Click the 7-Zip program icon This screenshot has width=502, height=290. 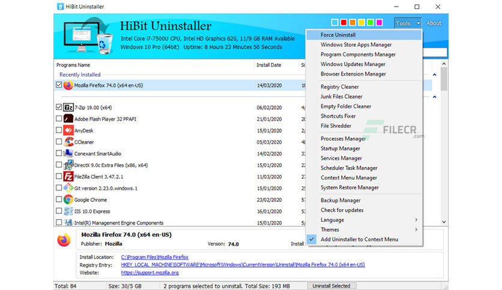tap(68, 107)
